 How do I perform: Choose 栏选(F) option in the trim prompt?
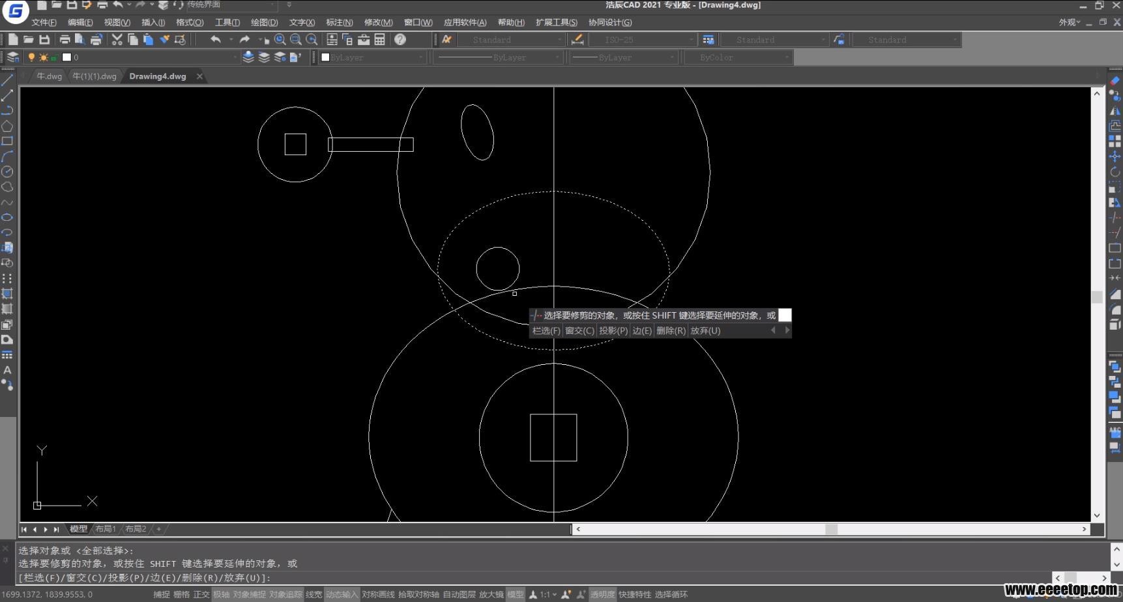546,330
